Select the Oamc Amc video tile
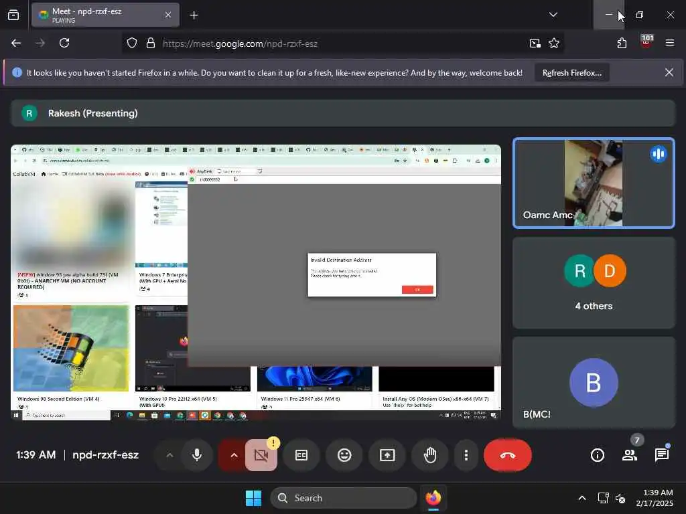This screenshot has width=686, height=514. (x=594, y=183)
